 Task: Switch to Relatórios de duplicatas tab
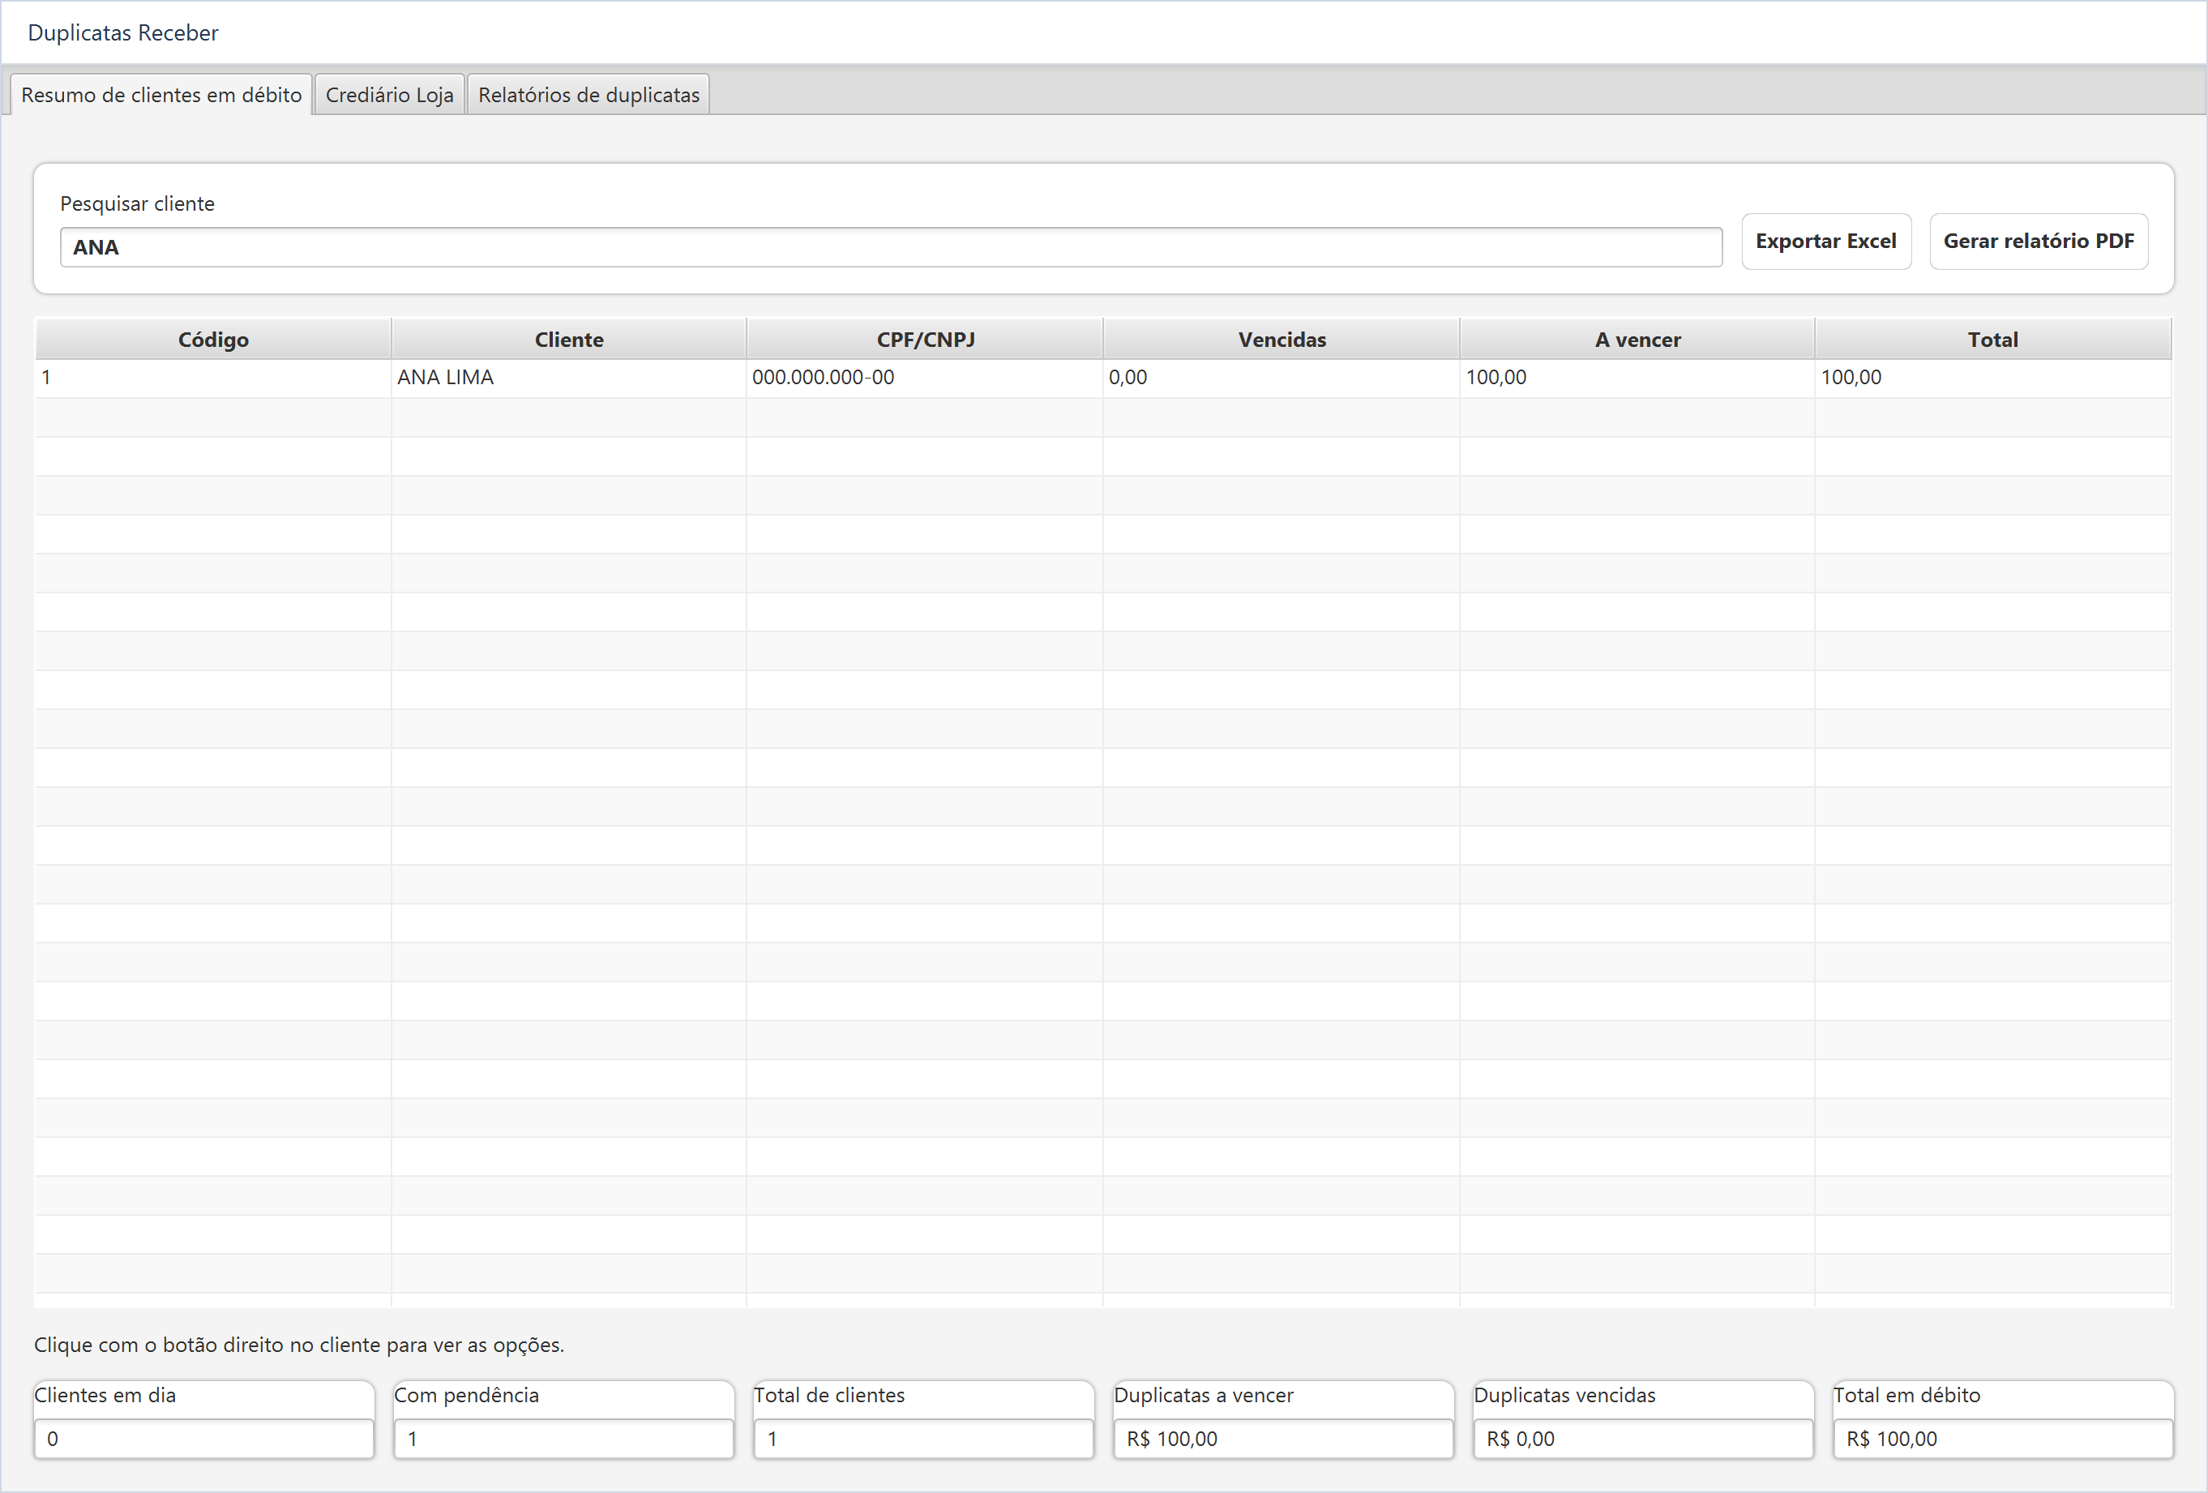pos(588,95)
